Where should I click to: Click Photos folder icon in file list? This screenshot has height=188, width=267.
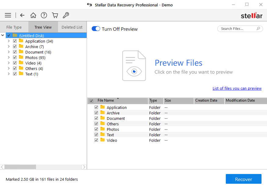[103, 129]
